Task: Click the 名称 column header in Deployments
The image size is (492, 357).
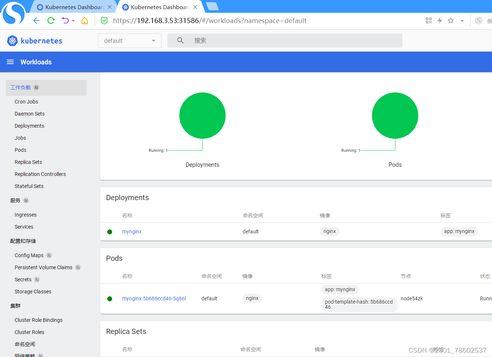Action: coord(127,215)
